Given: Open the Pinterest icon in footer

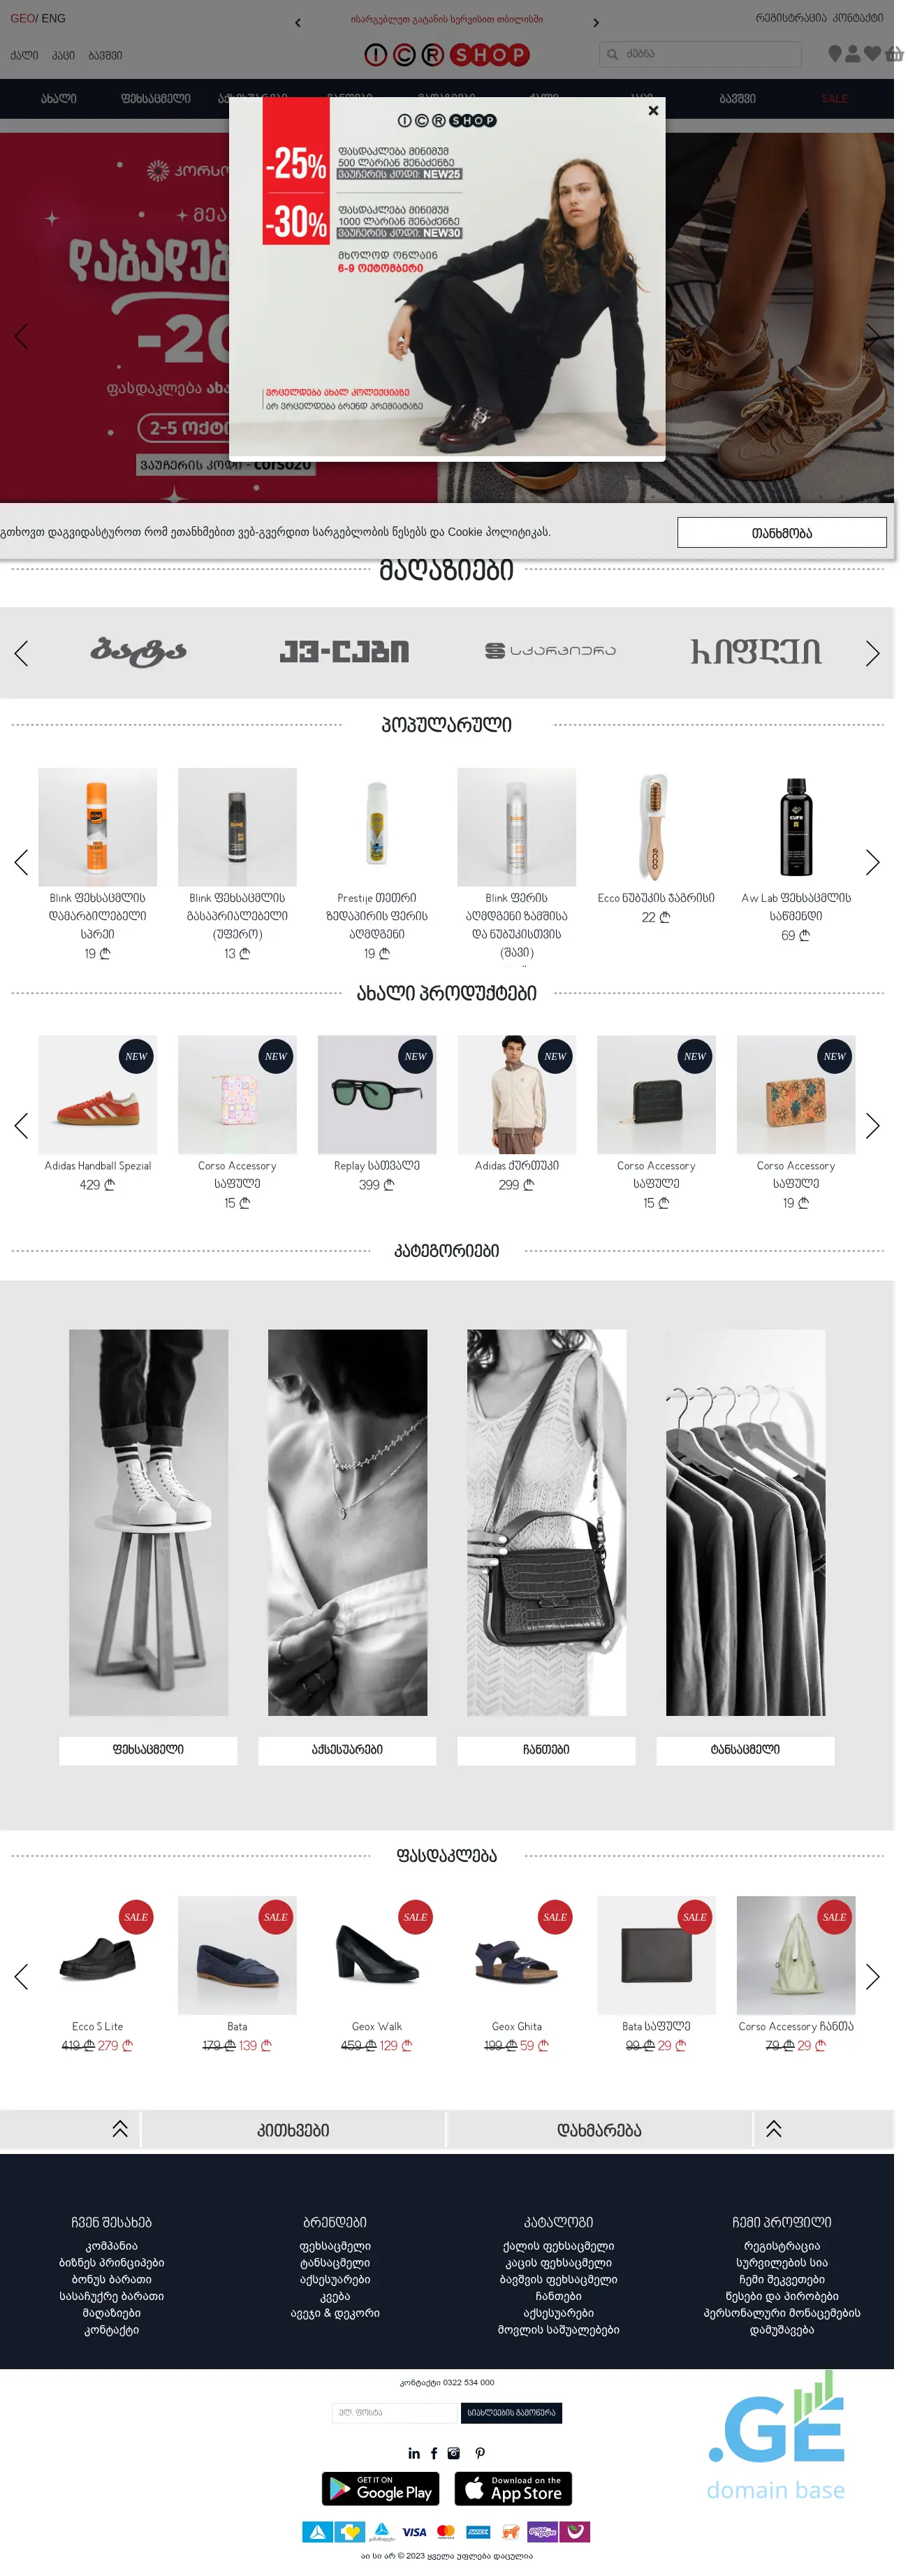Looking at the screenshot, I should [480, 2453].
